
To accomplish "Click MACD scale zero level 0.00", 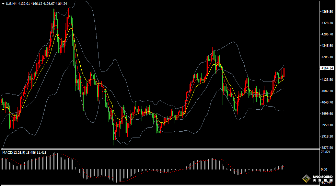I will [324, 169].
